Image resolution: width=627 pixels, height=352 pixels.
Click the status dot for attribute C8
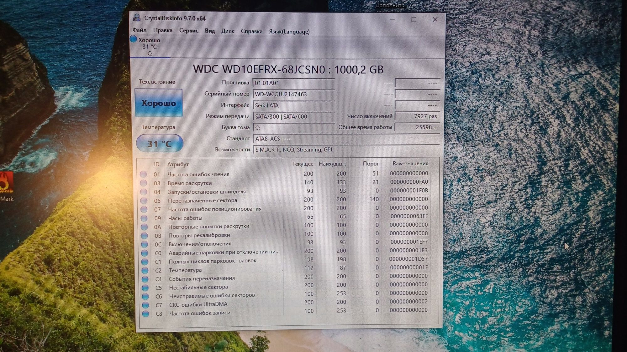pyautogui.click(x=146, y=314)
